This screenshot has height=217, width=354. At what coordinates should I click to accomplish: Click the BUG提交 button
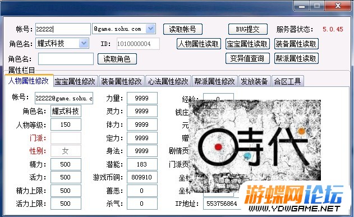(247, 29)
